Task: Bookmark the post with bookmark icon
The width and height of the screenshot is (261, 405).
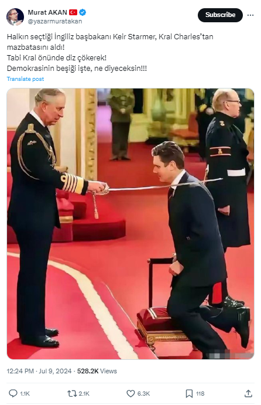Action: 189,394
